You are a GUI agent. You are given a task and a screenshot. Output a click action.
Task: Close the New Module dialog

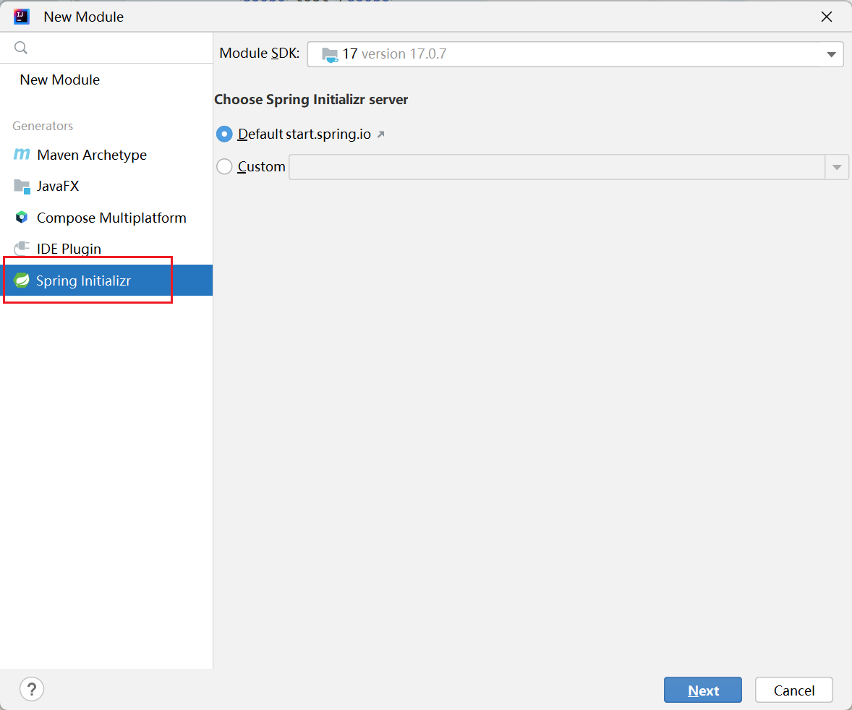pos(827,17)
